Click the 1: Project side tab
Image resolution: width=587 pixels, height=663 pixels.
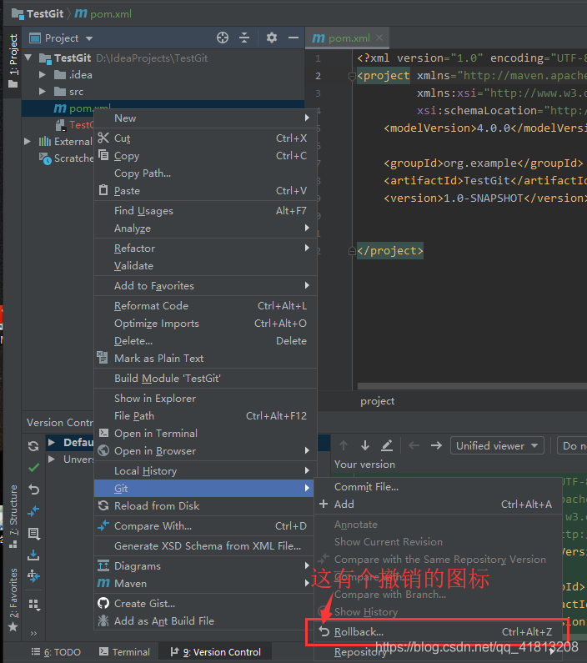coord(13,61)
